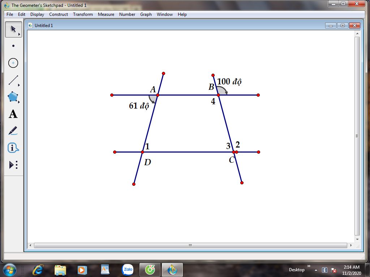Expand the Arrow tool flyout arrow
The height and width of the screenshot is (277, 370).
pyautogui.click(x=20, y=34)
